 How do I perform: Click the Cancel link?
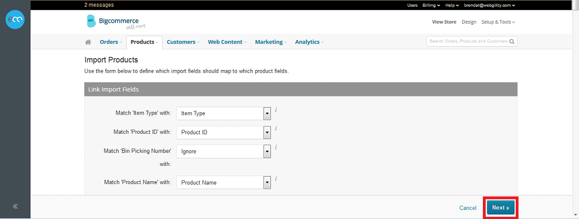click(x=468, y=208)
